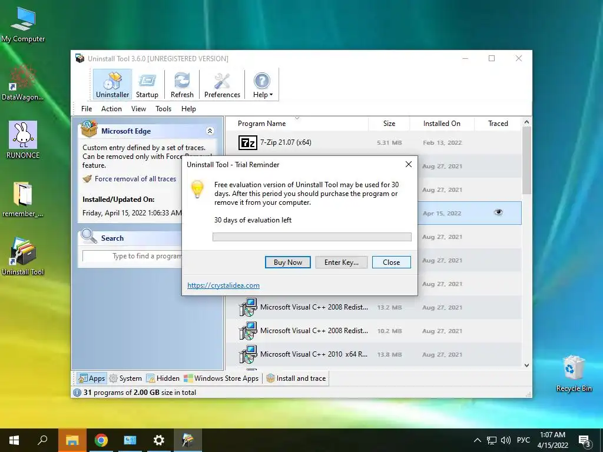Click the light bulb icon in dialog
The image size is (603, 452).
(197, 189)
